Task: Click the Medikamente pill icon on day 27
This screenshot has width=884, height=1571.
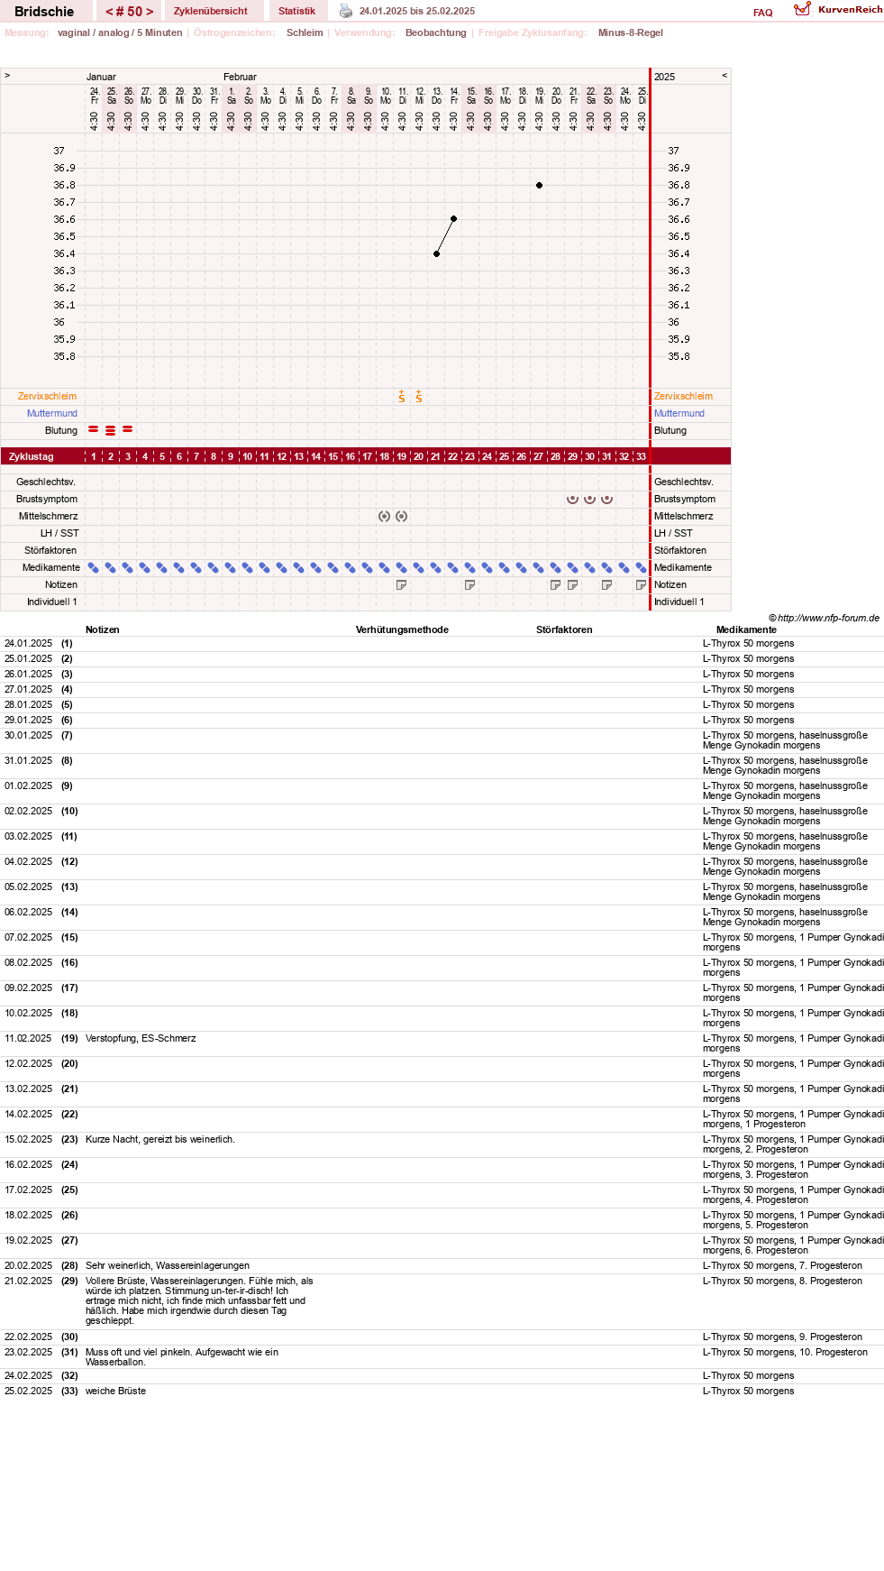Action: [539, 567]
